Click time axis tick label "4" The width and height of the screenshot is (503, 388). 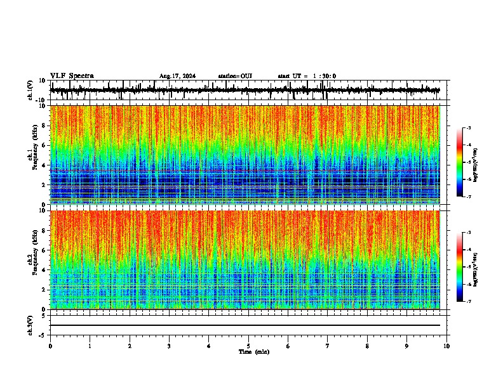coord(208,346)
